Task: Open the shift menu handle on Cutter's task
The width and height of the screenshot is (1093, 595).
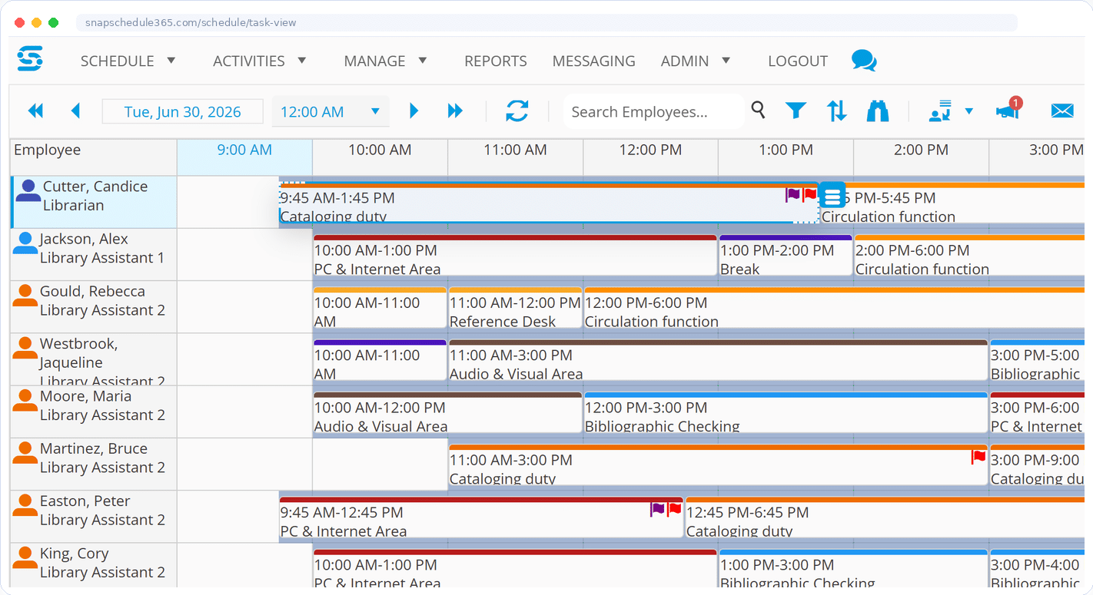Action: pos(832,195)
